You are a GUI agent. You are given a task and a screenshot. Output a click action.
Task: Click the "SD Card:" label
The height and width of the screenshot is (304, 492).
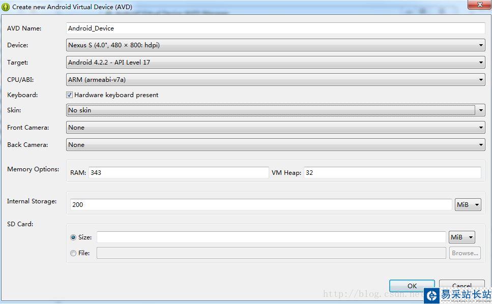(x=20, y=224)
